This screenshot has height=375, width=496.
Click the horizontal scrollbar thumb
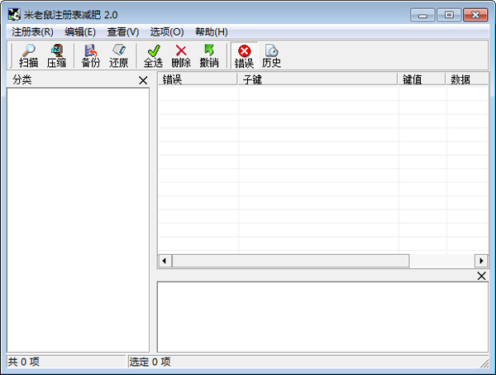pyautogui.click(x=290, y=261)
